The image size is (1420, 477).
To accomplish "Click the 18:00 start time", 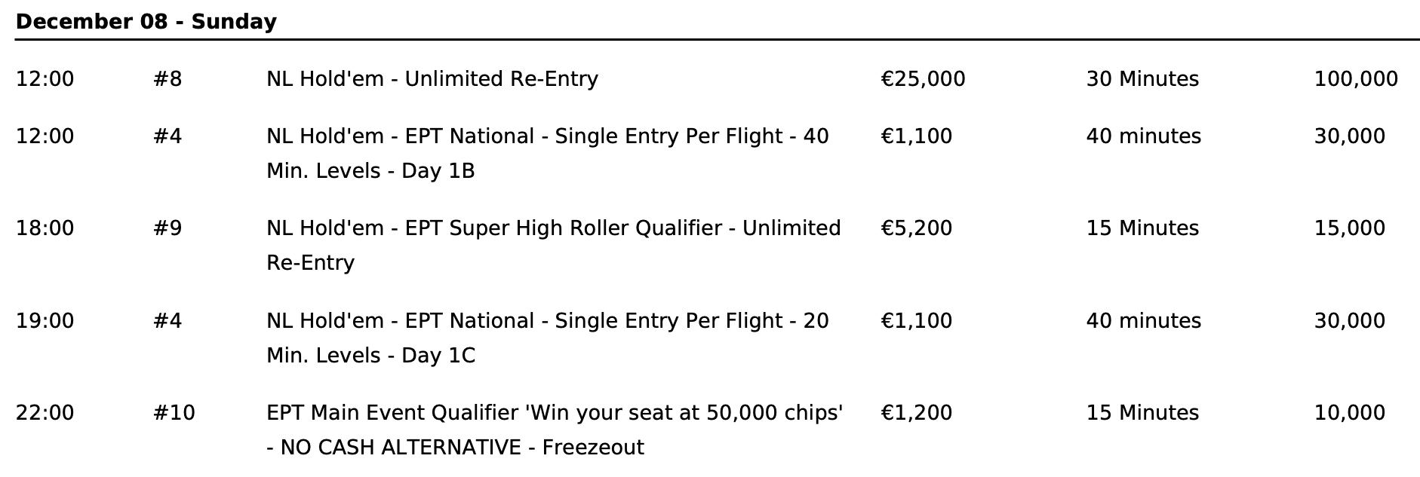I will [x=45, y=228].
